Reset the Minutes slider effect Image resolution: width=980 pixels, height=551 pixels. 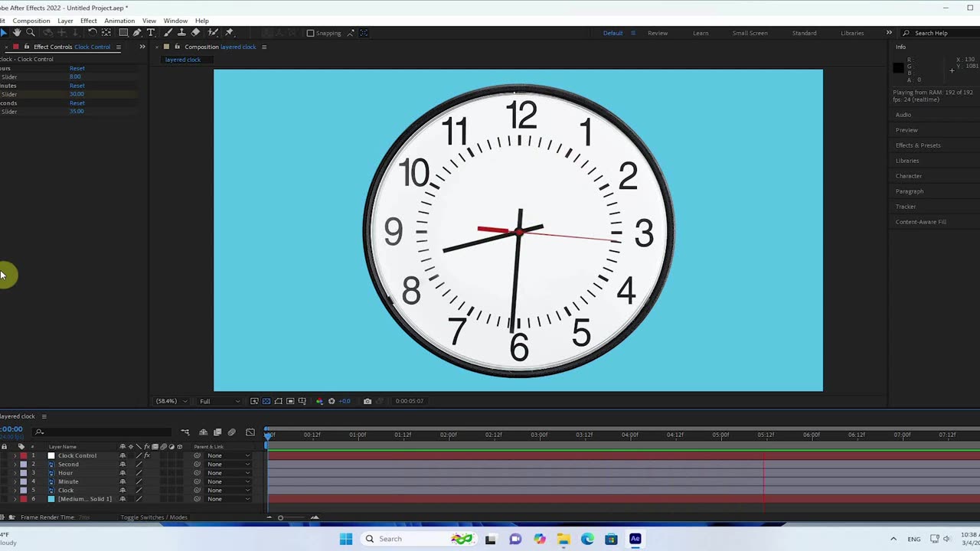tap(77, 86)
